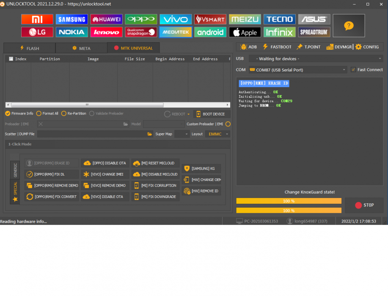Toggle the Index select-all checkbox
Screen dimensions: 388x296
click(11, 59)
